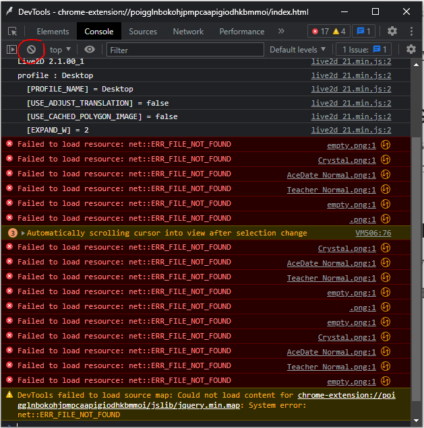
Task: Open the VM506:76 source link
Action: click(x=373, y=233)
